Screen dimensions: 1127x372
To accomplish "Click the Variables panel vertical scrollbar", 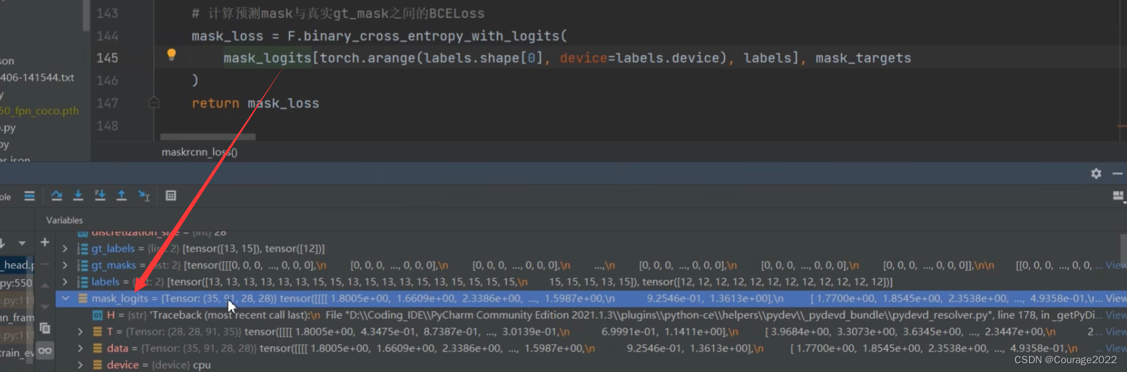I will point(1123,249).
